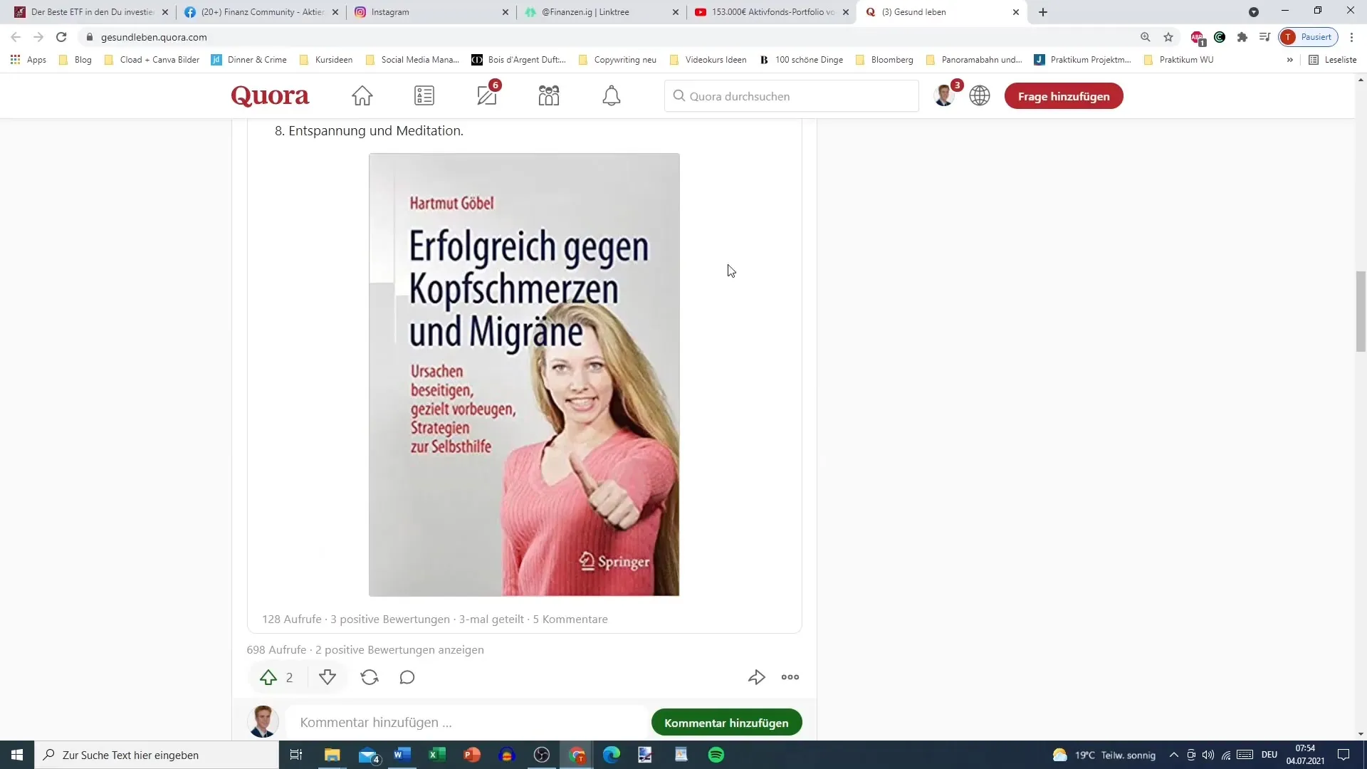
Task: Open Quora notifications bell
Action: 612,95
